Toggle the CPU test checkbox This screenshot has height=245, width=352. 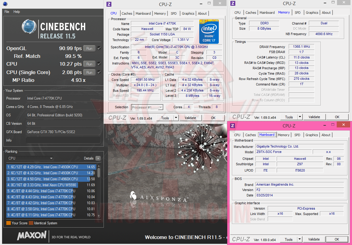point(99,64)
